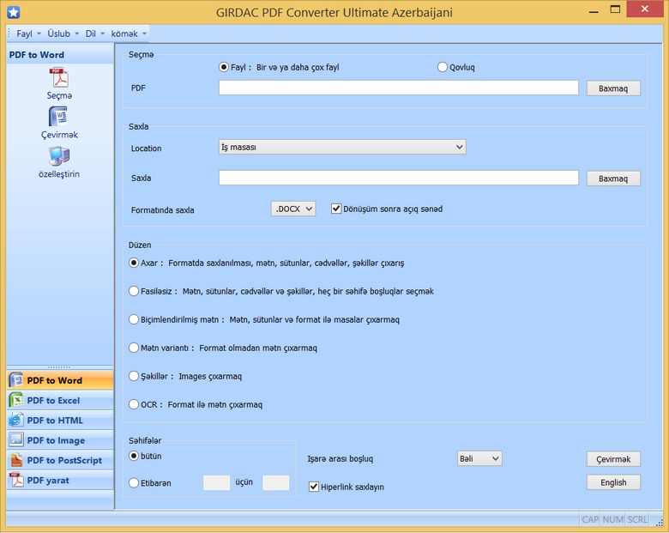The image size is (669, 533).
Task: Open the Üslub menu
Action: click(63, 33)
